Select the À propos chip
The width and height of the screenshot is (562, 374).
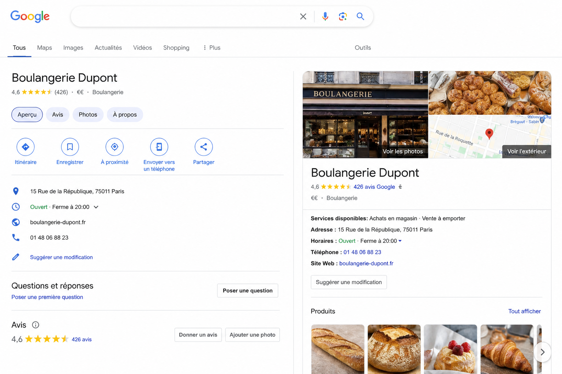point(125,114)
